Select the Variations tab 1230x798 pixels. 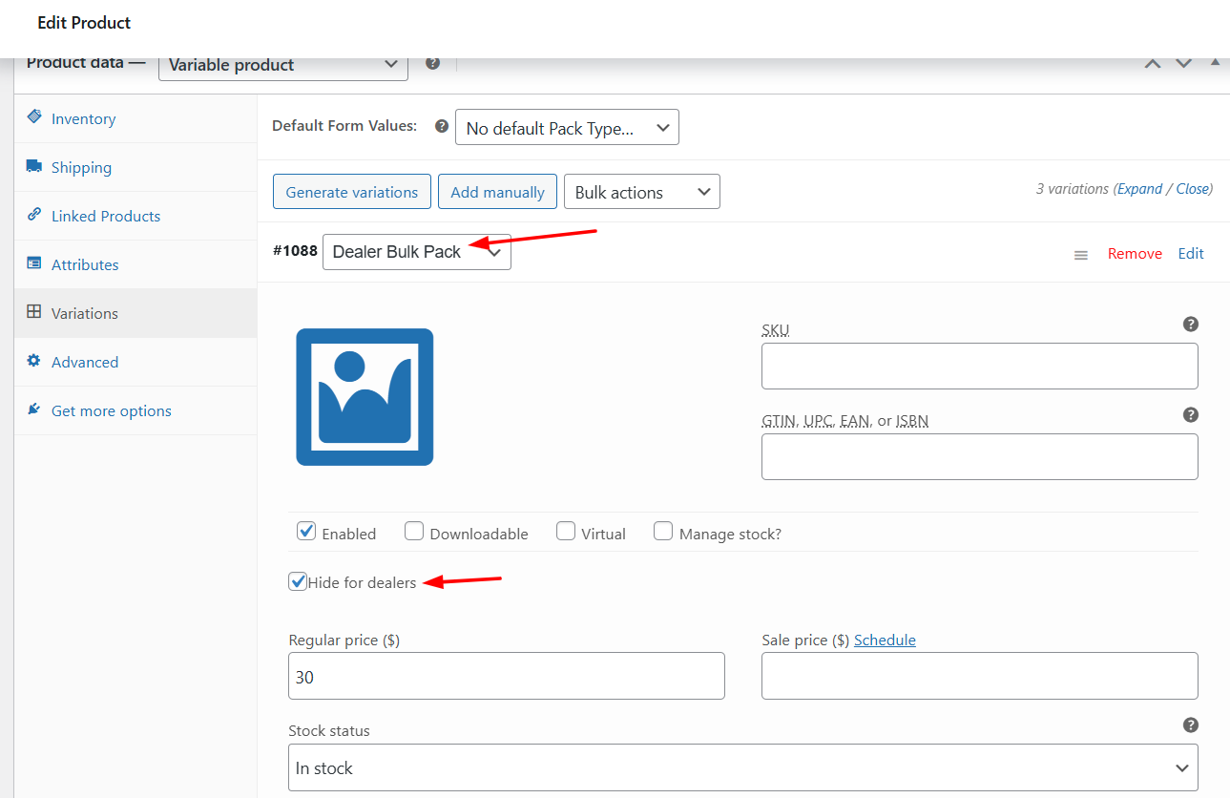tap(136, 313)
